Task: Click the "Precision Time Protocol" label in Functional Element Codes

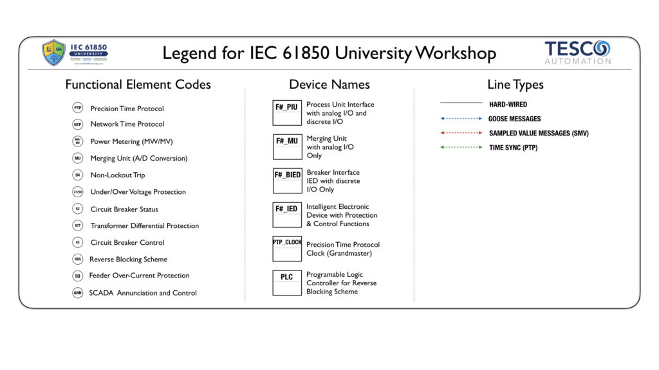Action: [x=127, y=108]
